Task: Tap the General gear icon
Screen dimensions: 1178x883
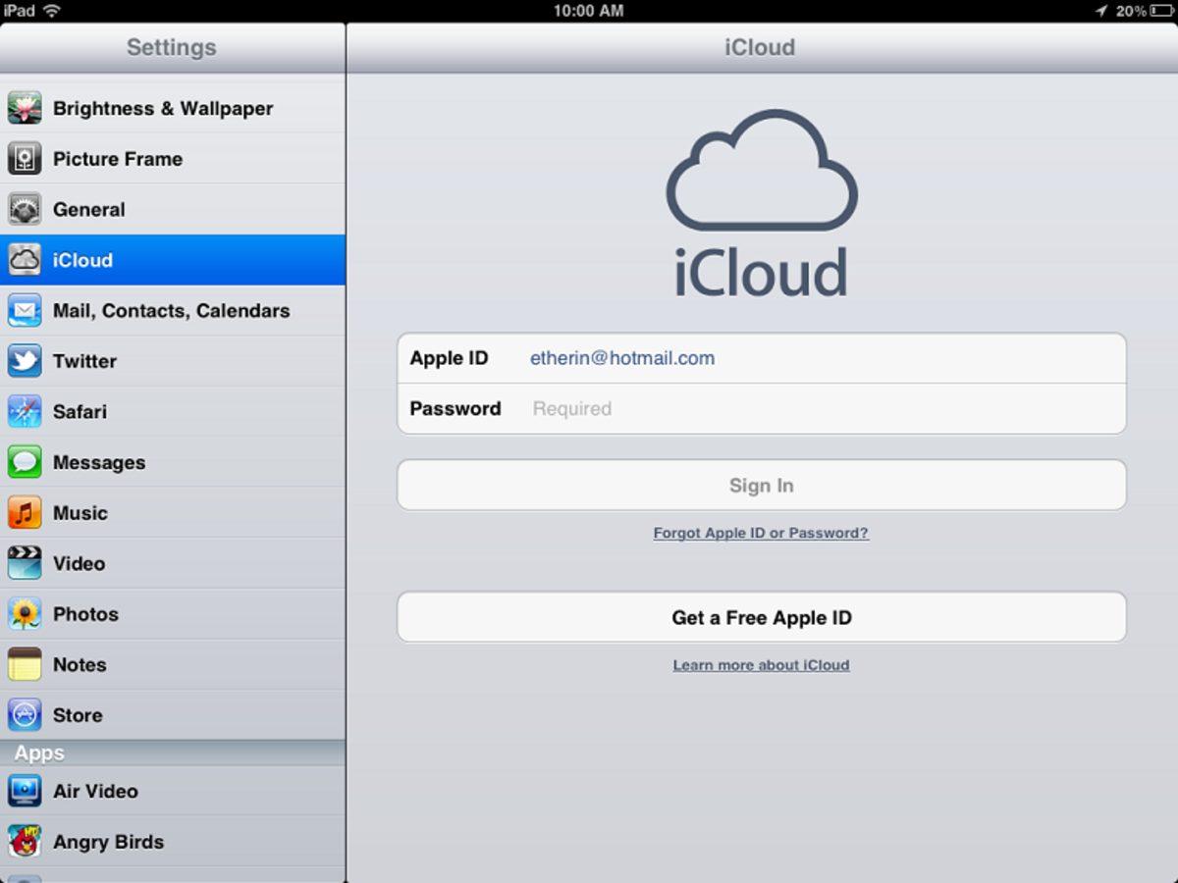Action: (x=25, y=209)
